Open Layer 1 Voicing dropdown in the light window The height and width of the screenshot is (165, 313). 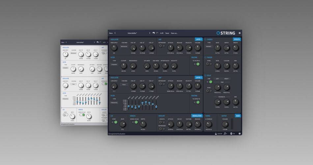tap(74, 53)
